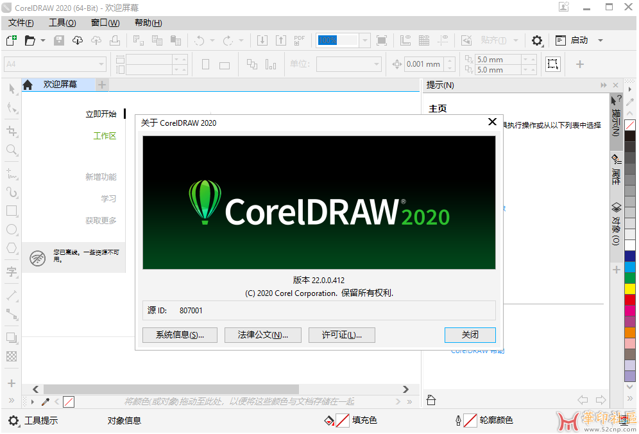The width and height of the screenshot is (639, 434).
Task: Open the File menu
Action: click(21, 23)
